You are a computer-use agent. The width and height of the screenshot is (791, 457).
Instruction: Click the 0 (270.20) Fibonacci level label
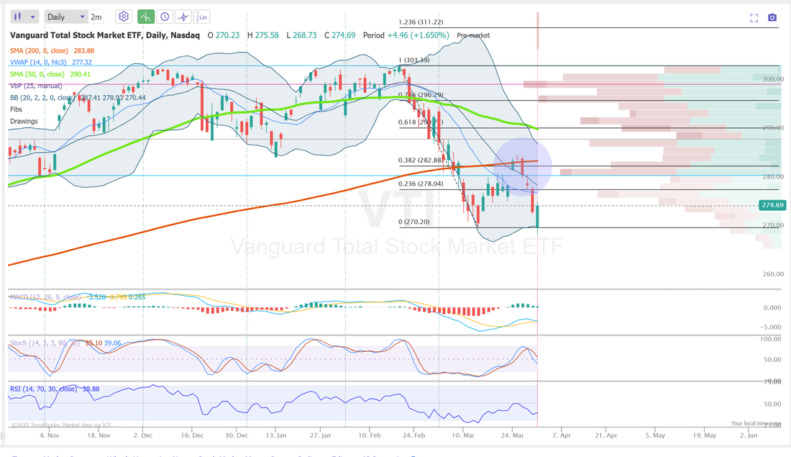414,222
